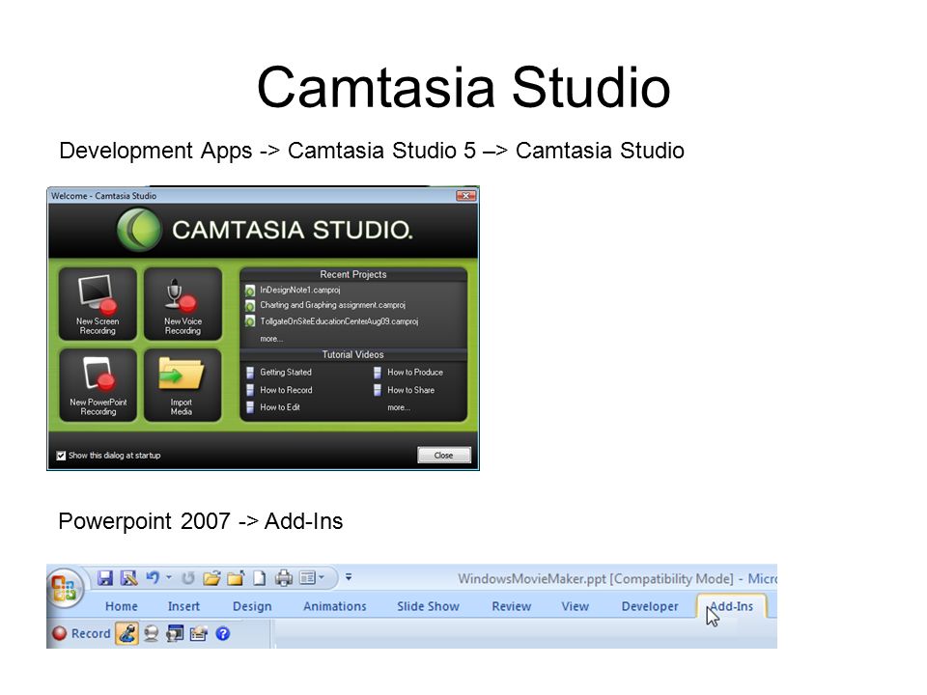Click the printer icon
Image resolution: width=927 pixels, height=695 pixels.
click(x=284, y=577)
